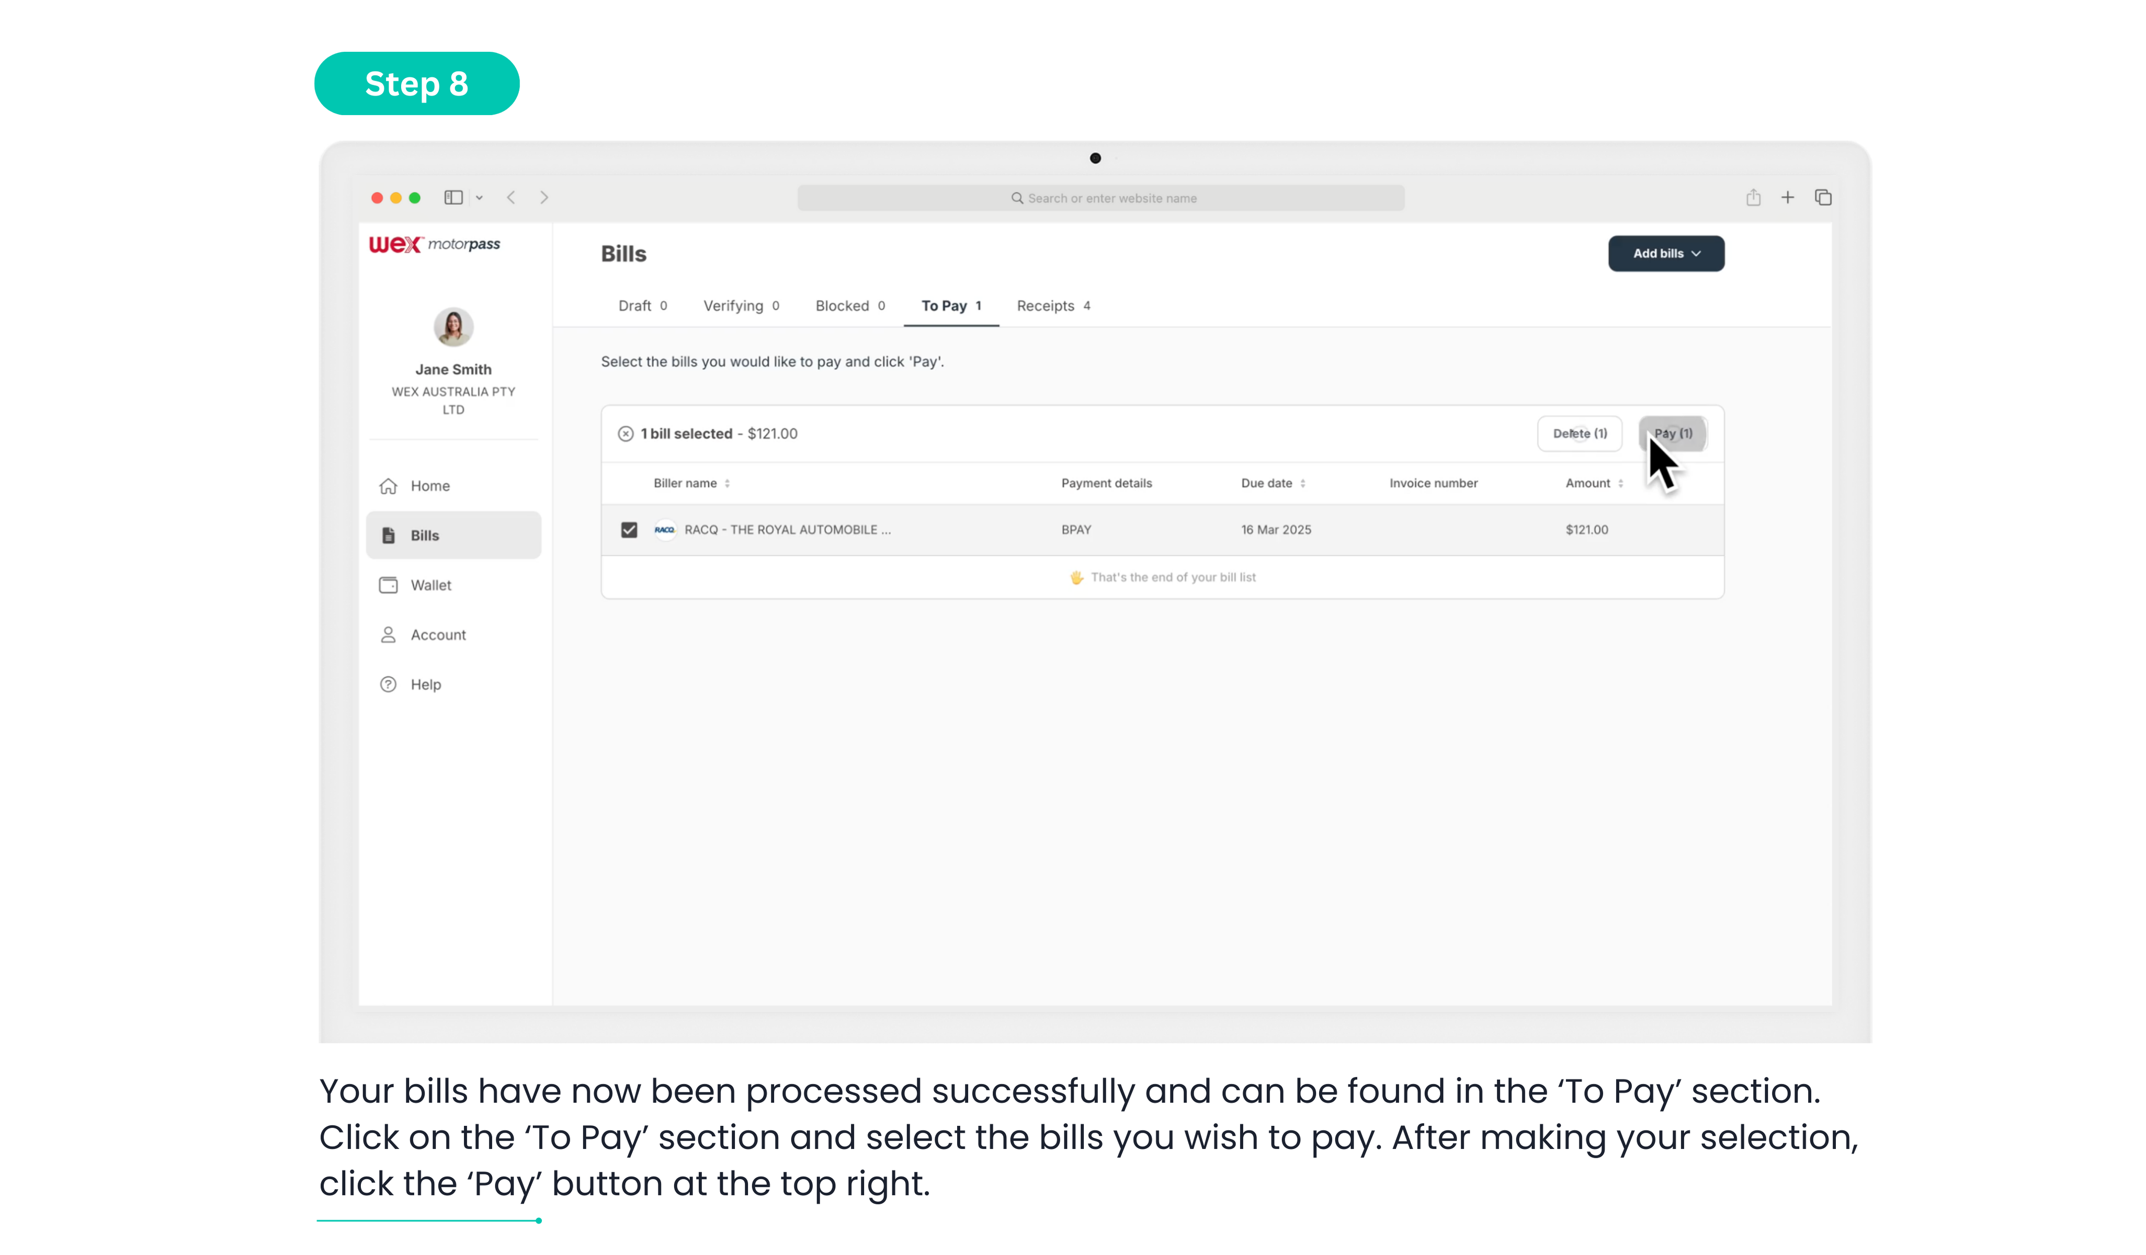Clear selection with the circled X icon
The height and width of the screenshot is (1255, 2146).
pos(626,434)
